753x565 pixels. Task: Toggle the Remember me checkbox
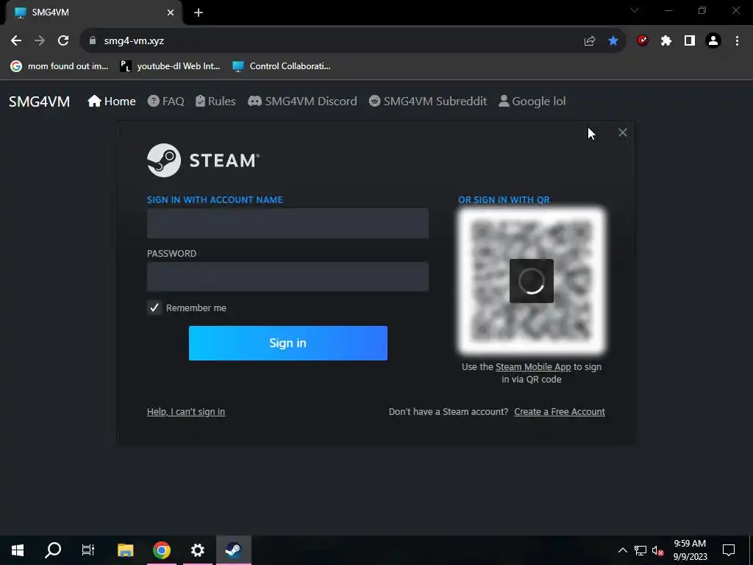point(154,308)
